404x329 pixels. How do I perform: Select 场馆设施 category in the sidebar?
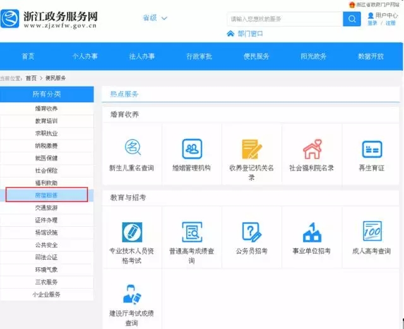click(46, 232)
